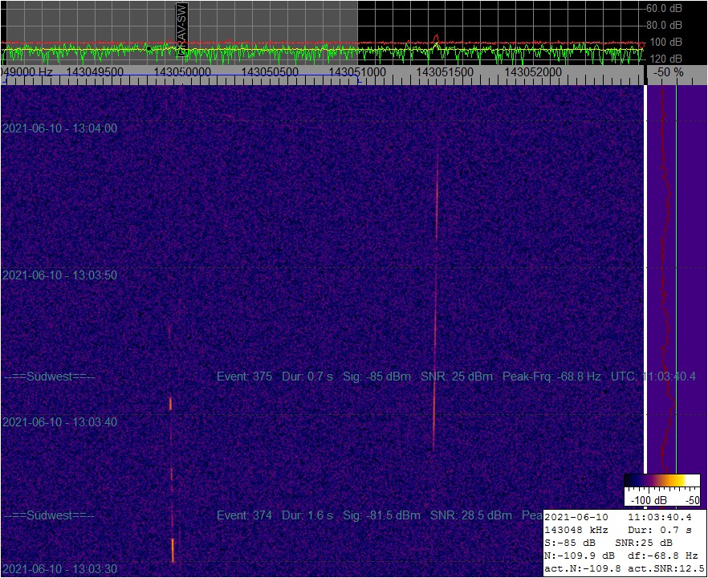Click the 100 dB amplitude label

coord(666,42)
